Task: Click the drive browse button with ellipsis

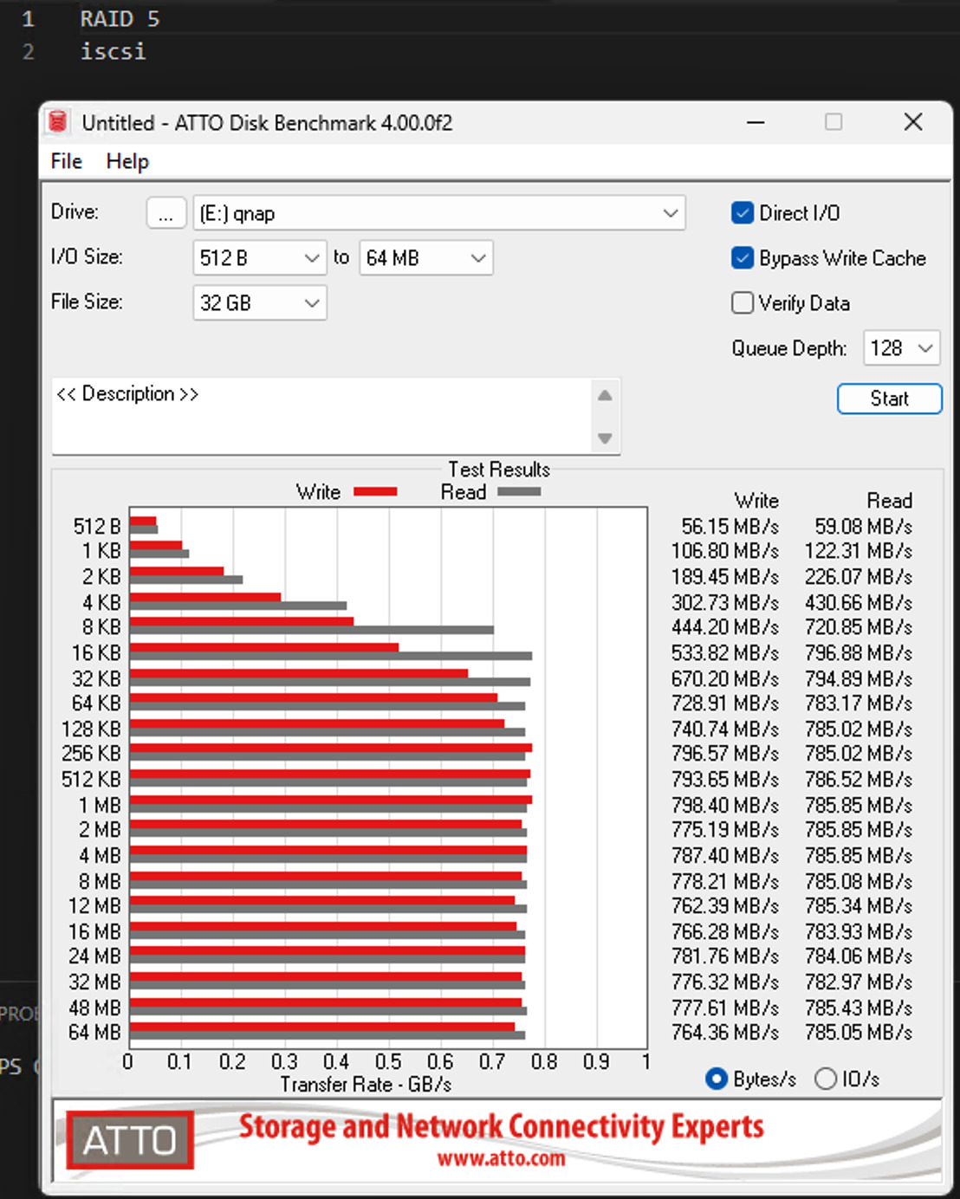Action: click(x=166, y=213)
